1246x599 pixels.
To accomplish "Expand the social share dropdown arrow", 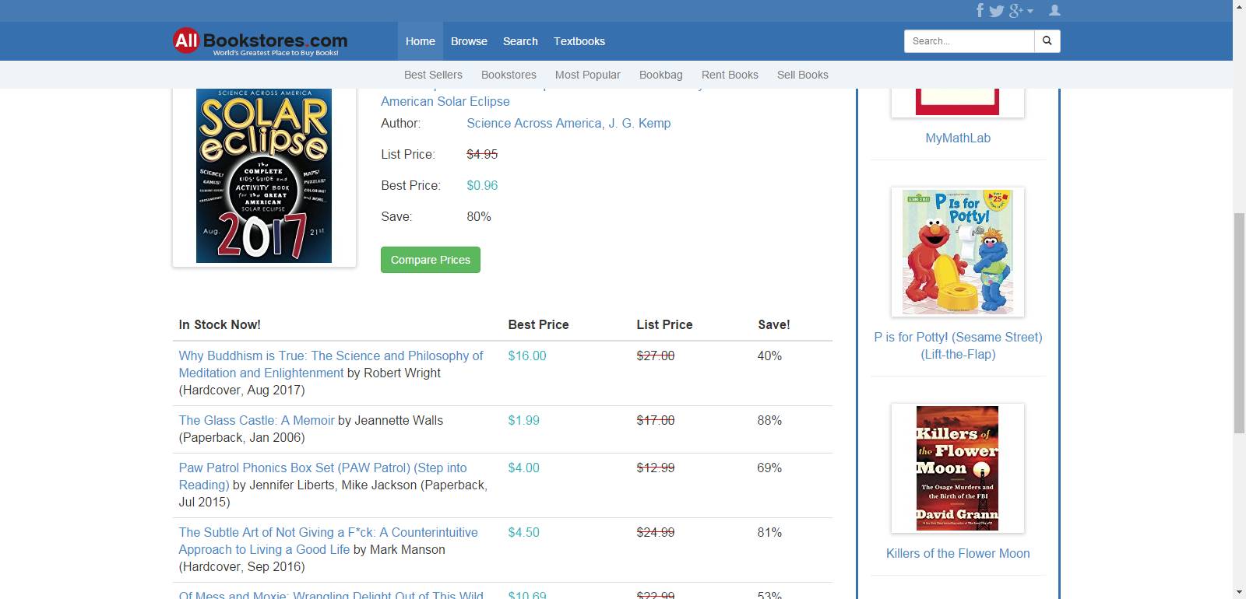I will click(x=1030, y=11).
